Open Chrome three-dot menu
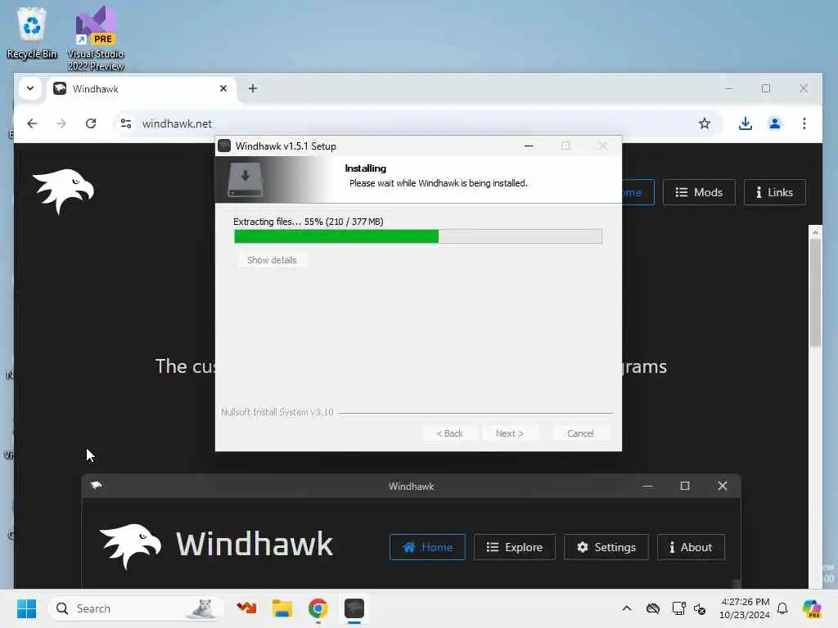The height and width of the screenshot is (628, 838). (804, 123)
